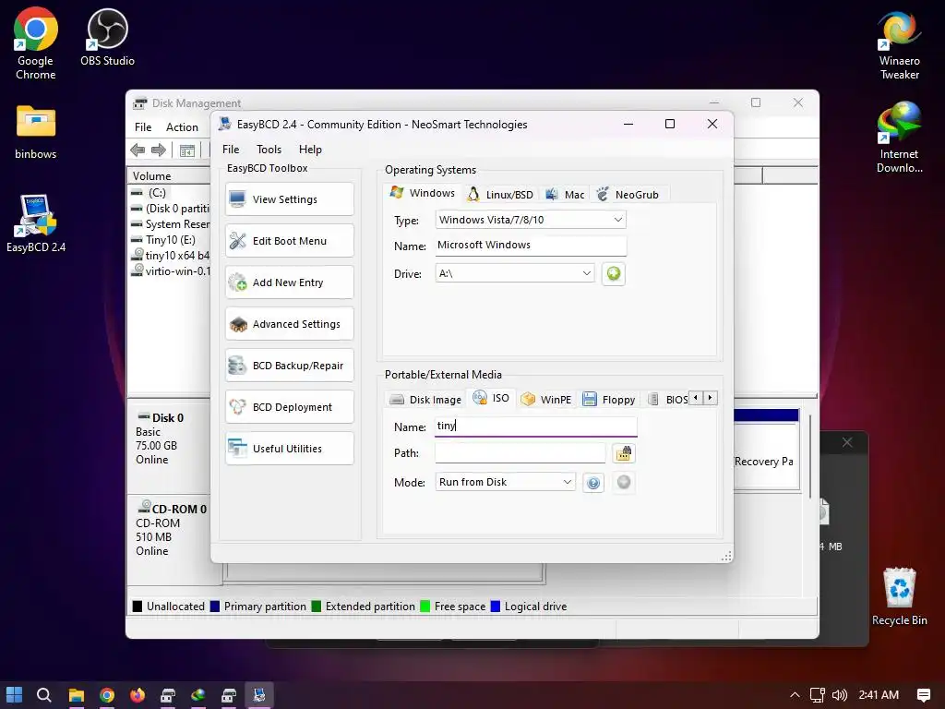Switch to NeoGrub tab

point(628,195)
